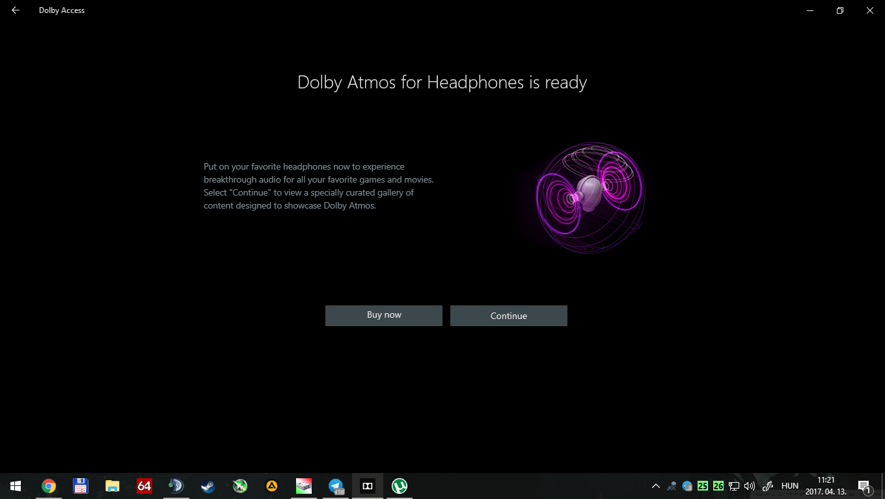This screenshot has height=499, width=885.
Task: Click the Dolby Atmos headphone sphere graphic
Action: point(589,197)
